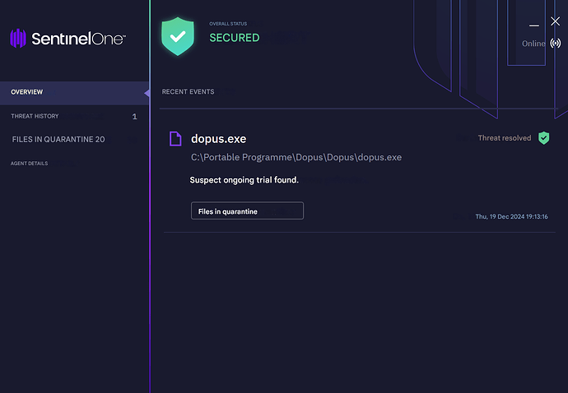Click the dopus.exe file icon

coord(175,139)
